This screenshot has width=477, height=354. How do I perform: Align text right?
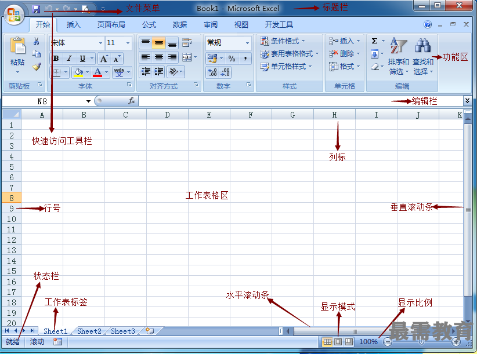click(172, 57)
